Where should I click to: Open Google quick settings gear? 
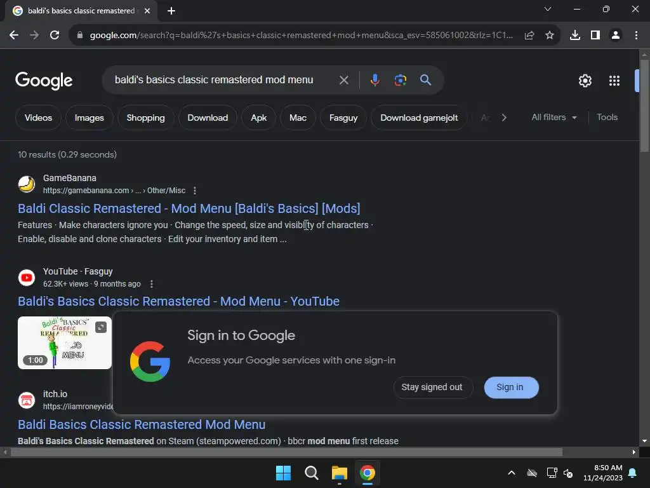(x=585, y=81)
